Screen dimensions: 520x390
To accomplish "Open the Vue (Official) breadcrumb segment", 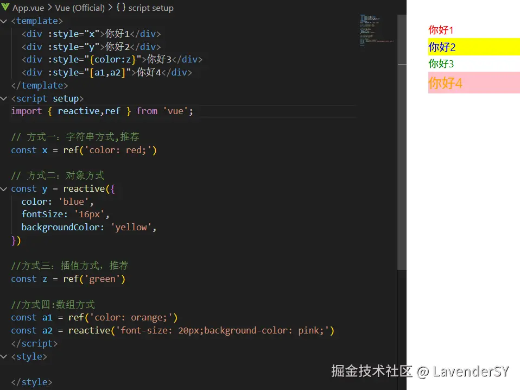I will pos(80,8).
